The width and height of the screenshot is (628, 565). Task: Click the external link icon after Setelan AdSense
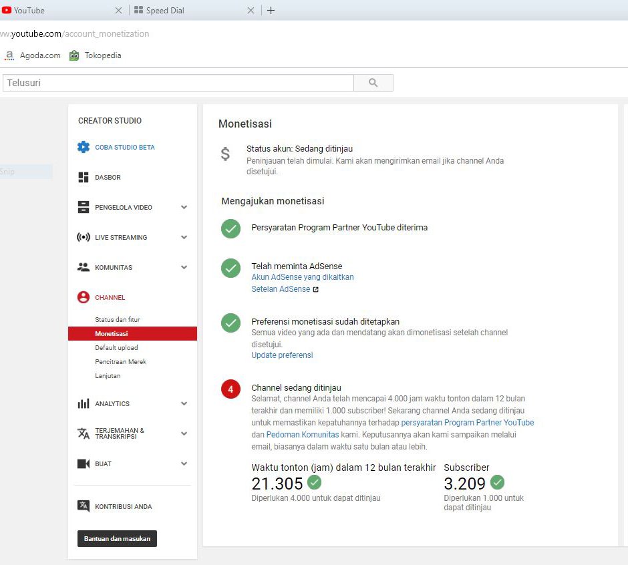tap(315, 289)
